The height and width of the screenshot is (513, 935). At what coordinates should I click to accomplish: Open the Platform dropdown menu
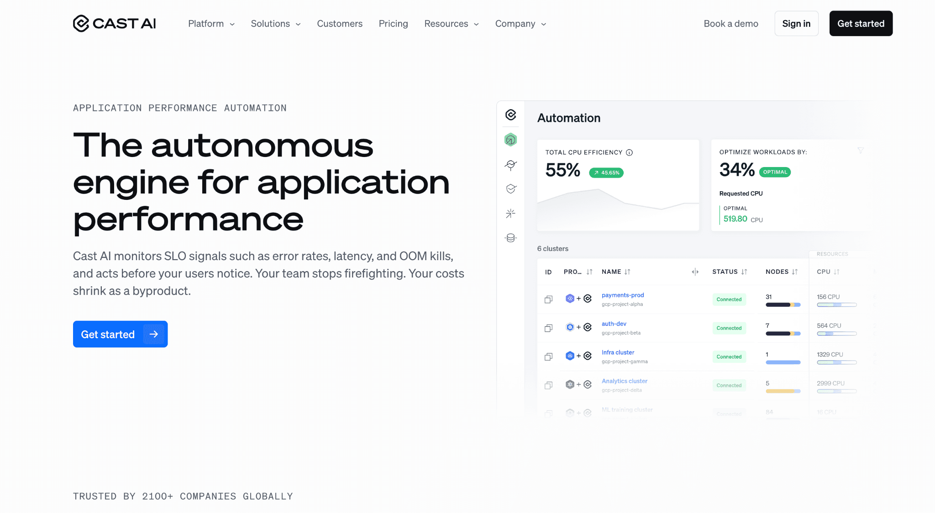211,24
